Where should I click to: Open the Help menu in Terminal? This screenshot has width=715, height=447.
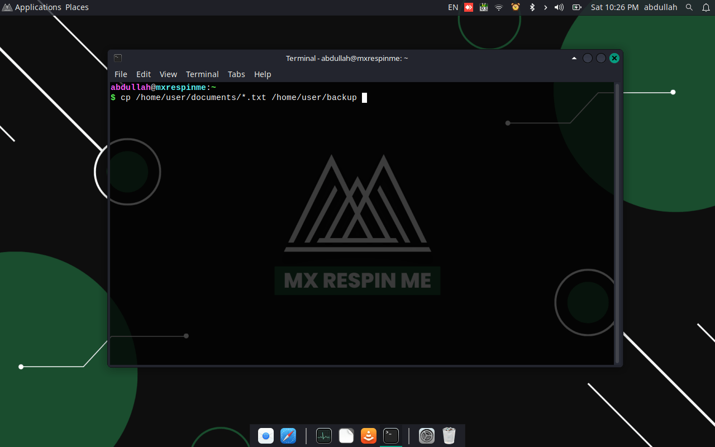263,74
